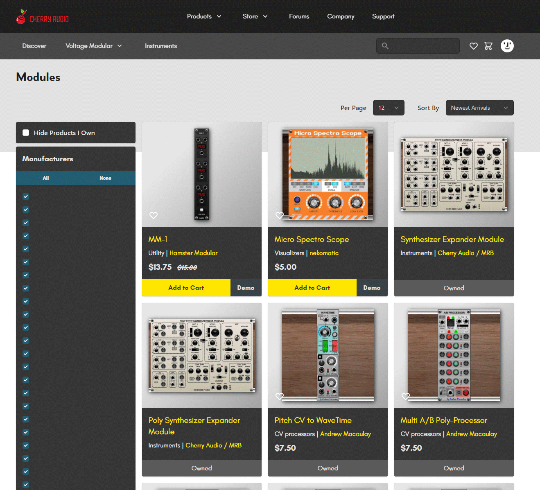This screenshot has width=540, height=490.
Task: Click Owned under Poly Synthesizer Expander Module
Action: tap(202, 468)
